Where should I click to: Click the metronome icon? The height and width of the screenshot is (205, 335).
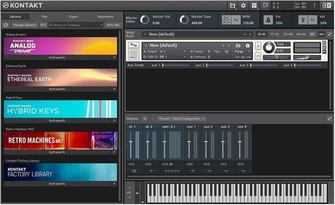tap(268, 20)
